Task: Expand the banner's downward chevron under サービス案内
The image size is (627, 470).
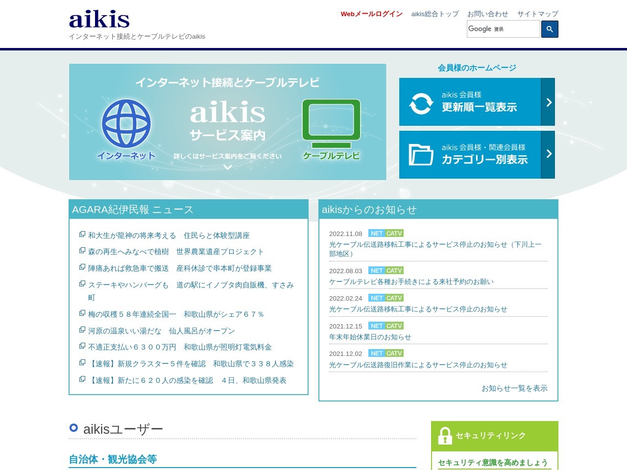Action: click(228, 167)
